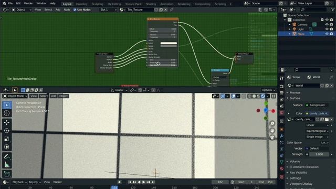Open the File menu
Screen dimensions: 336x189
[x=10, y=4]
